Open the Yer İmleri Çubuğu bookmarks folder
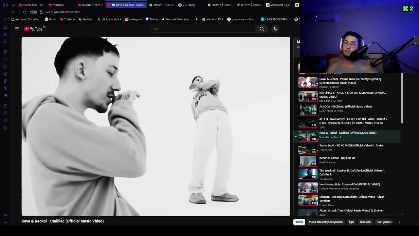419x236 pixels. [x=26, y=19]
